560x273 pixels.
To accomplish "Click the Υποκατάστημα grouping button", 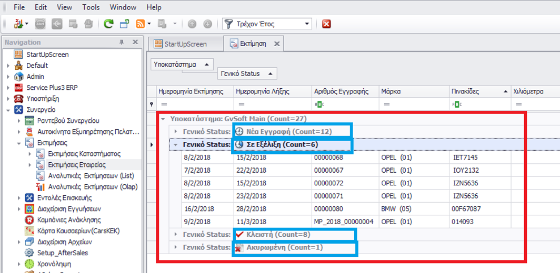I will click(x=182, y=65).
